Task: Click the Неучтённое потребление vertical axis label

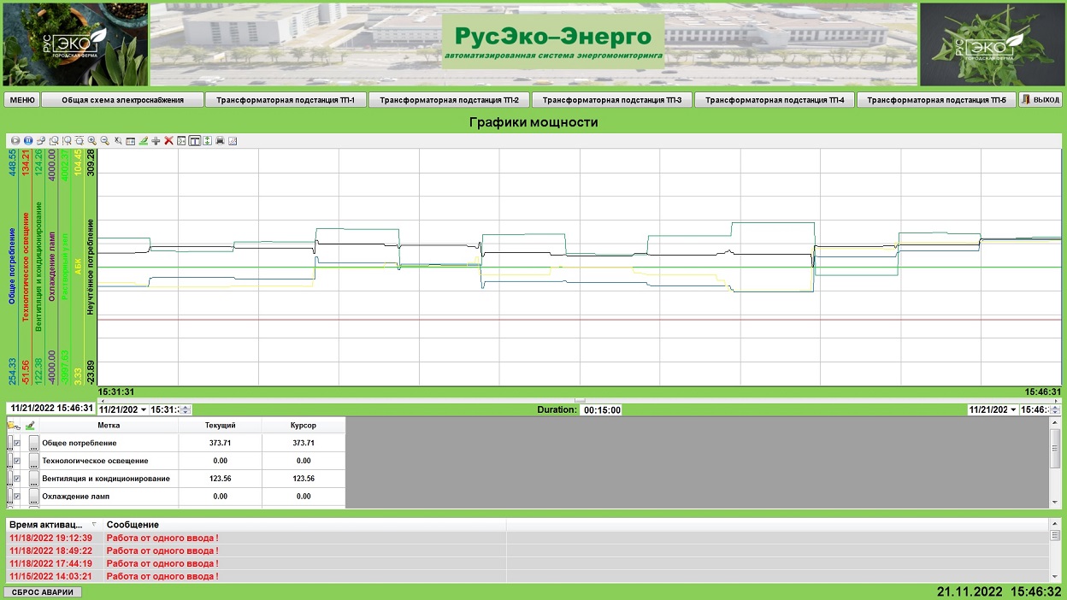Action: [x=91, y=267]
